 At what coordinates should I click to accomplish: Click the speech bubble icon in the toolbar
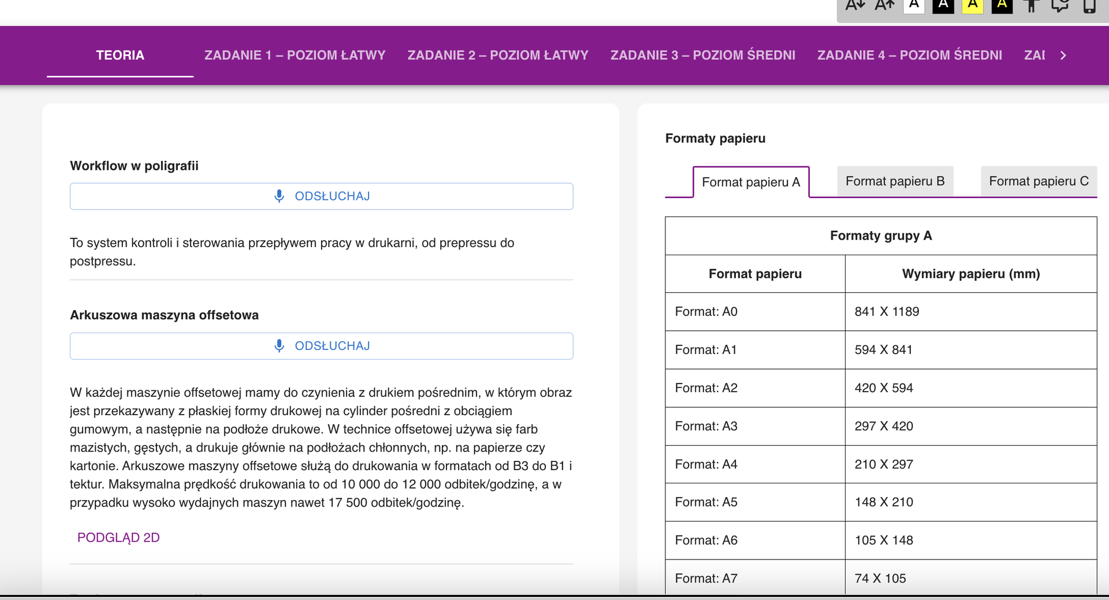pyautogui.click(x=1060, y=6)
